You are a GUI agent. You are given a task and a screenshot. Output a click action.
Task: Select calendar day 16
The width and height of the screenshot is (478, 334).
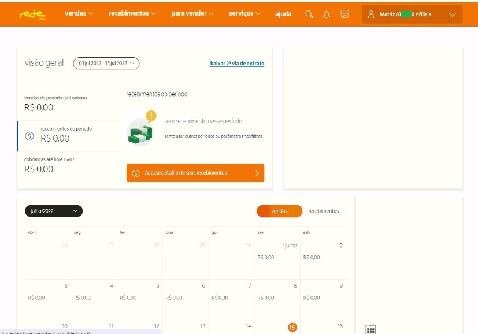(323, 326)
